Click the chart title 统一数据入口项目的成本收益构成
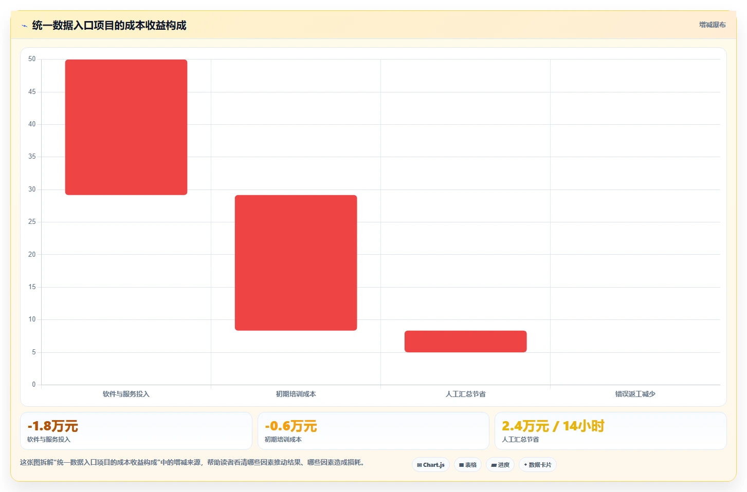The height and width of the screenshot is (492, 747). (x=109, y=26)
